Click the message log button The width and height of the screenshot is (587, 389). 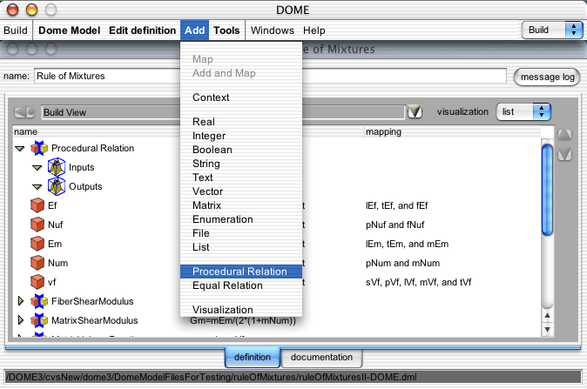pyautogui.click(x=547, y=77)
